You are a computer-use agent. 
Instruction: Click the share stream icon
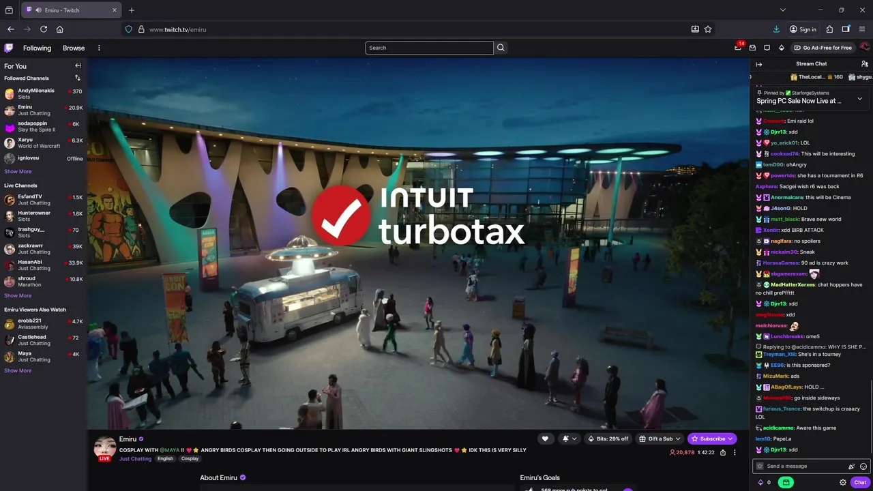[x=723, y=452]
